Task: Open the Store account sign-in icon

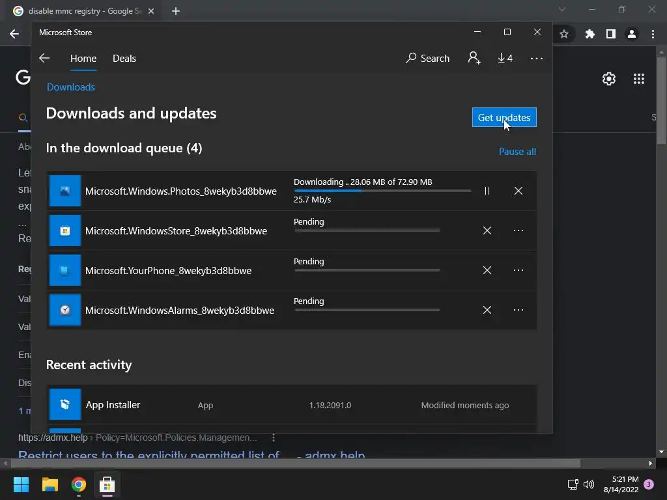Action: click(474, 58)
